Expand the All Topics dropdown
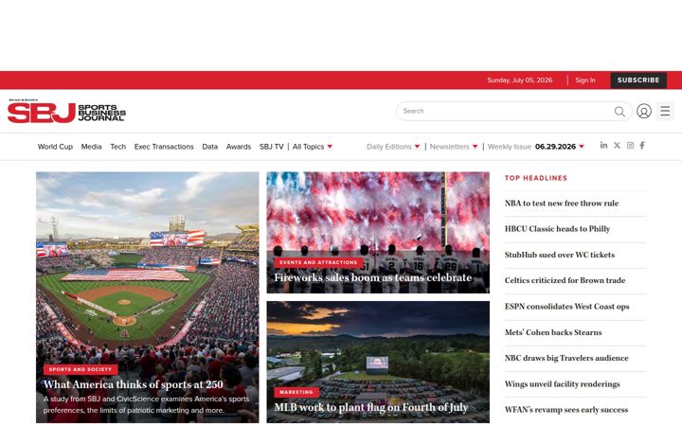The height and width of the screenshot is (426, 682). [313, 147]
